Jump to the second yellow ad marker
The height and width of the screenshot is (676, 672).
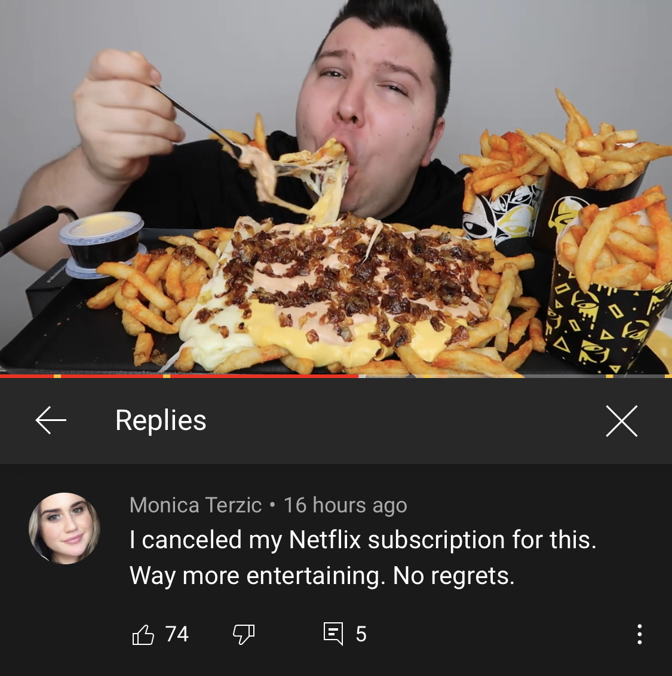click(167, 376)
